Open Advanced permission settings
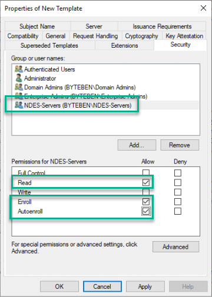This screenshot has height=297, width=212. 175,246
